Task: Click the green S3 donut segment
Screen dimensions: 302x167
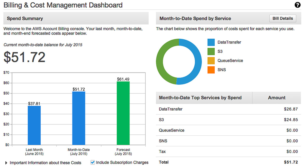Action: click(x=160, y=62)
